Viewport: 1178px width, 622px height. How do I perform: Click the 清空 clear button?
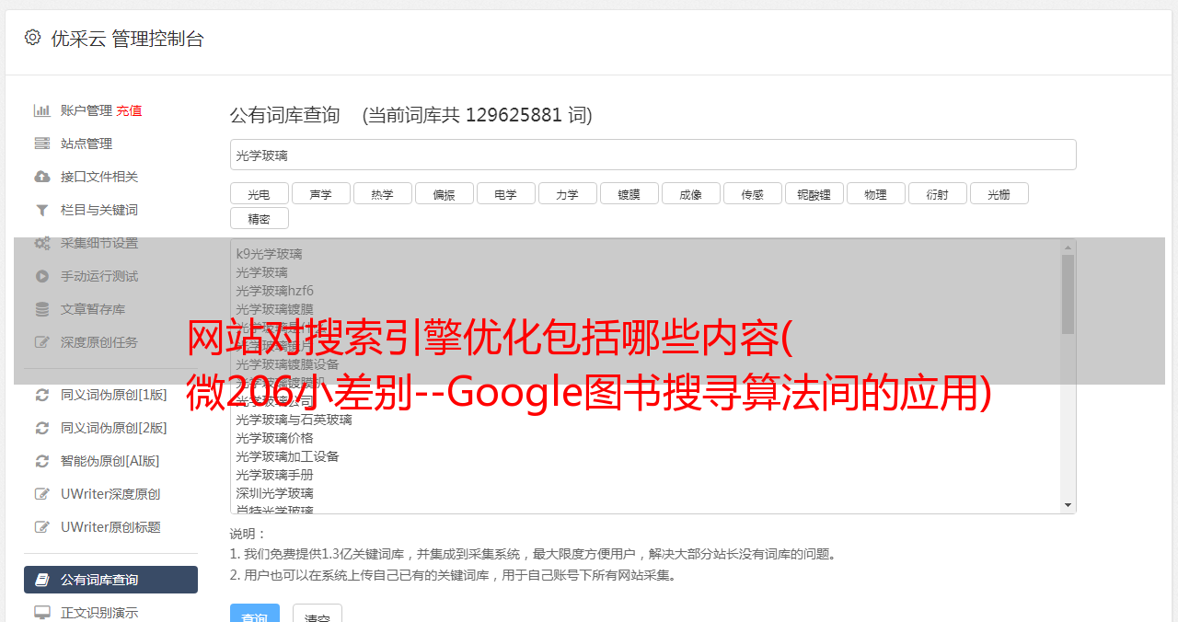pyautogui.click(x=318, y=615)
